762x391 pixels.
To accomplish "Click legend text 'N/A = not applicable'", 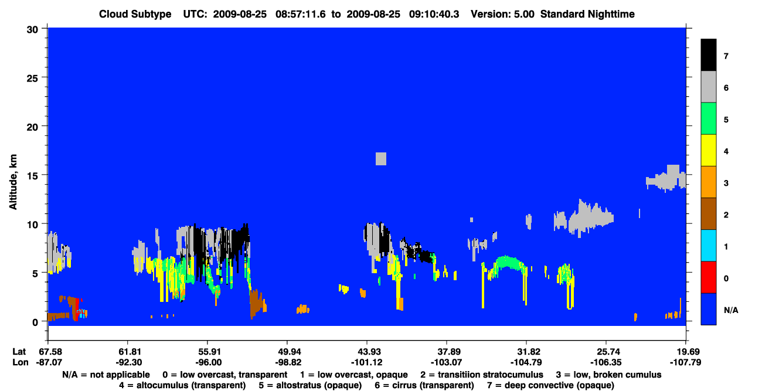I will click(106, 374).
